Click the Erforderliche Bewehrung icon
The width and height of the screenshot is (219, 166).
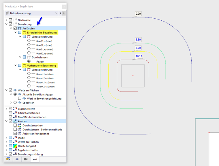(x=24, y=32)
